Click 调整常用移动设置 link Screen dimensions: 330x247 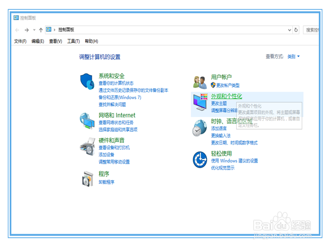tap(114, 162)
